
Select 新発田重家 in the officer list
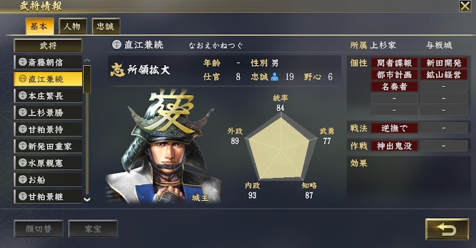click(x=48, y=146)
